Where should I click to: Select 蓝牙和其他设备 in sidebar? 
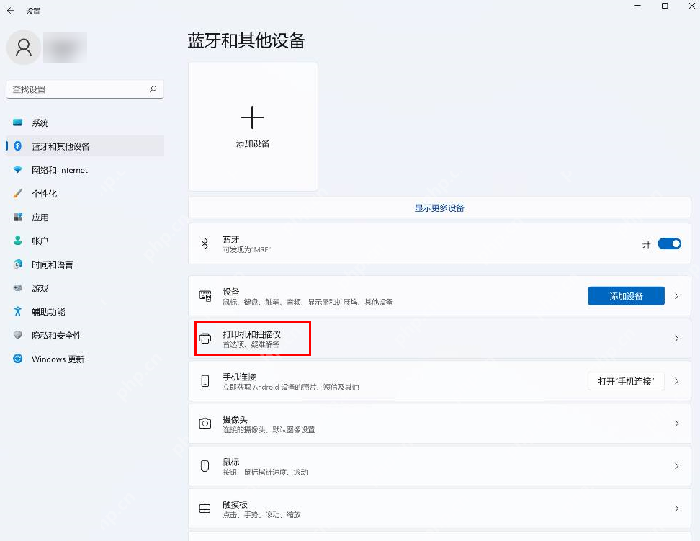pyautogui.click(x=85, y=146)
